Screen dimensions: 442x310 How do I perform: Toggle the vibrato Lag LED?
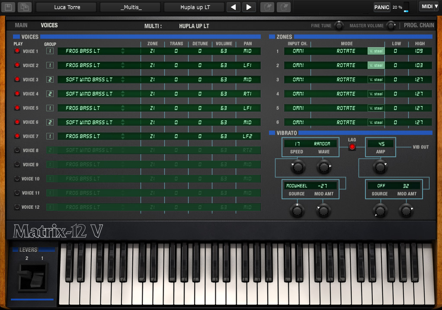point(352,147)
